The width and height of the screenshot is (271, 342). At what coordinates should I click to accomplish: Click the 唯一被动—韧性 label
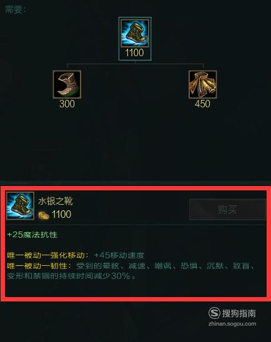(39, 266)
